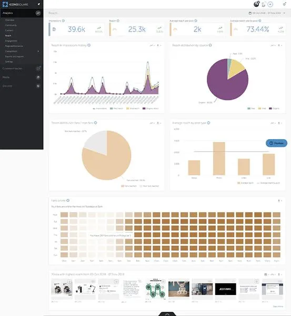Toggle Viral reach series in history legend

[x=133, y=108]
